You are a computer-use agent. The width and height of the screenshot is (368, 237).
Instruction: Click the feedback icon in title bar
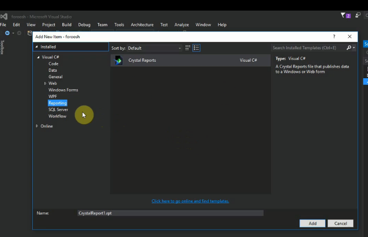[x=358, y=16]
